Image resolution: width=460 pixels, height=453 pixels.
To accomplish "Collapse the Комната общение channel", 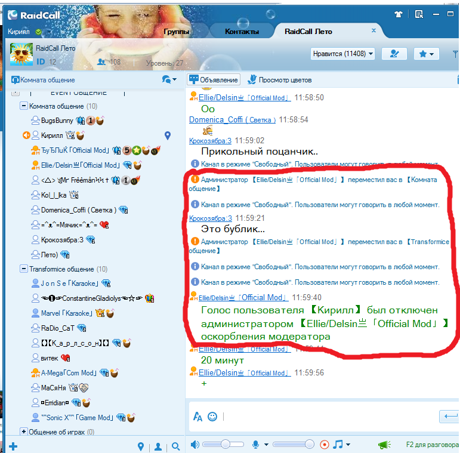I will tap(23, 106).
